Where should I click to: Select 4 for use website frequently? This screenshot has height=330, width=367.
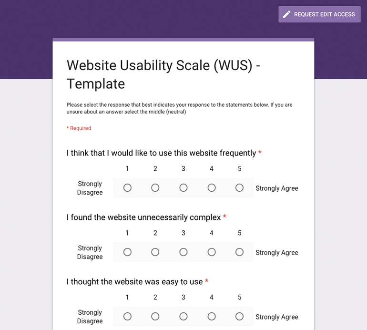click(212, 187)
